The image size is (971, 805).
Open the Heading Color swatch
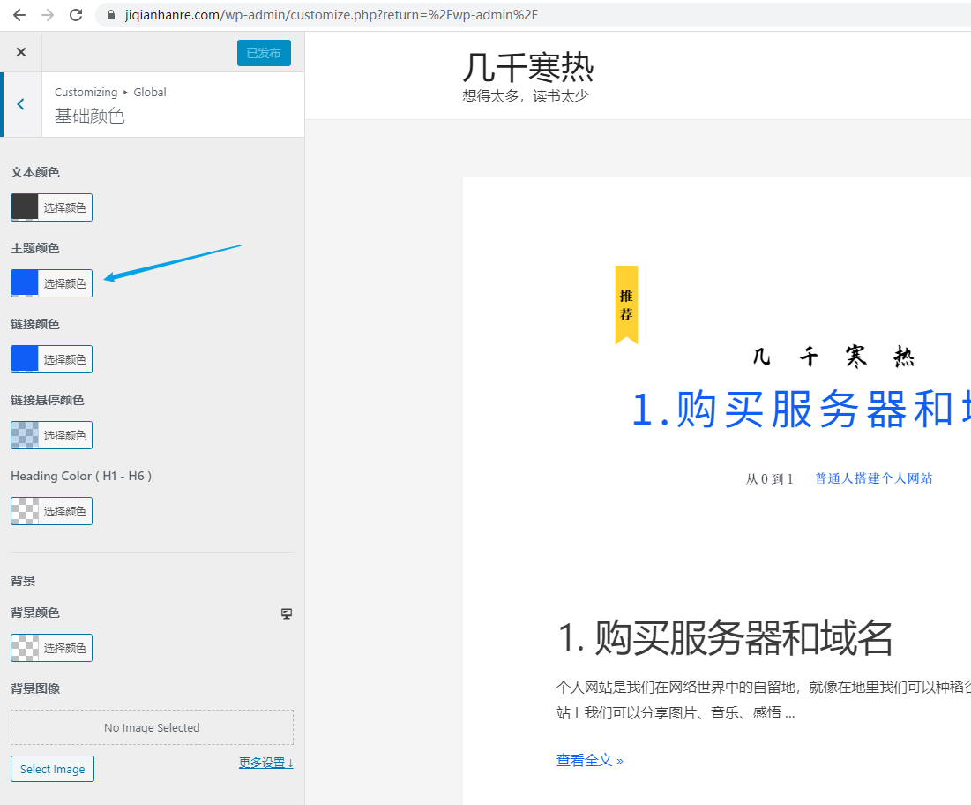(24, 510)
